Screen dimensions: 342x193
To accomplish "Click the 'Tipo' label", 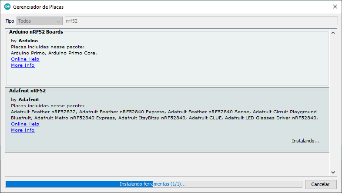I will point(10,21).
